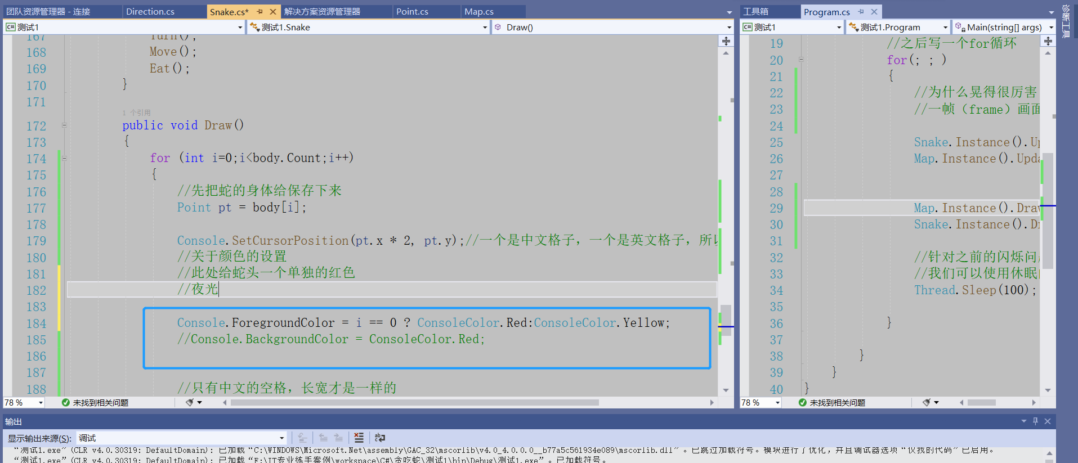
Task: Click scroll-up arrow of output panel scrollbar
Action: tap(1049, 453)
